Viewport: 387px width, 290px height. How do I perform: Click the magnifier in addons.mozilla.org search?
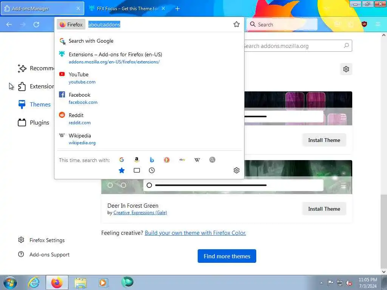(x=346, y=46)
